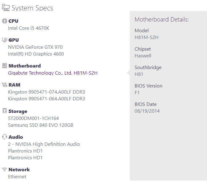Click the BIOS Date value 08/19/2014
Viewport: 207px width, 182px height.
point(147,111)
